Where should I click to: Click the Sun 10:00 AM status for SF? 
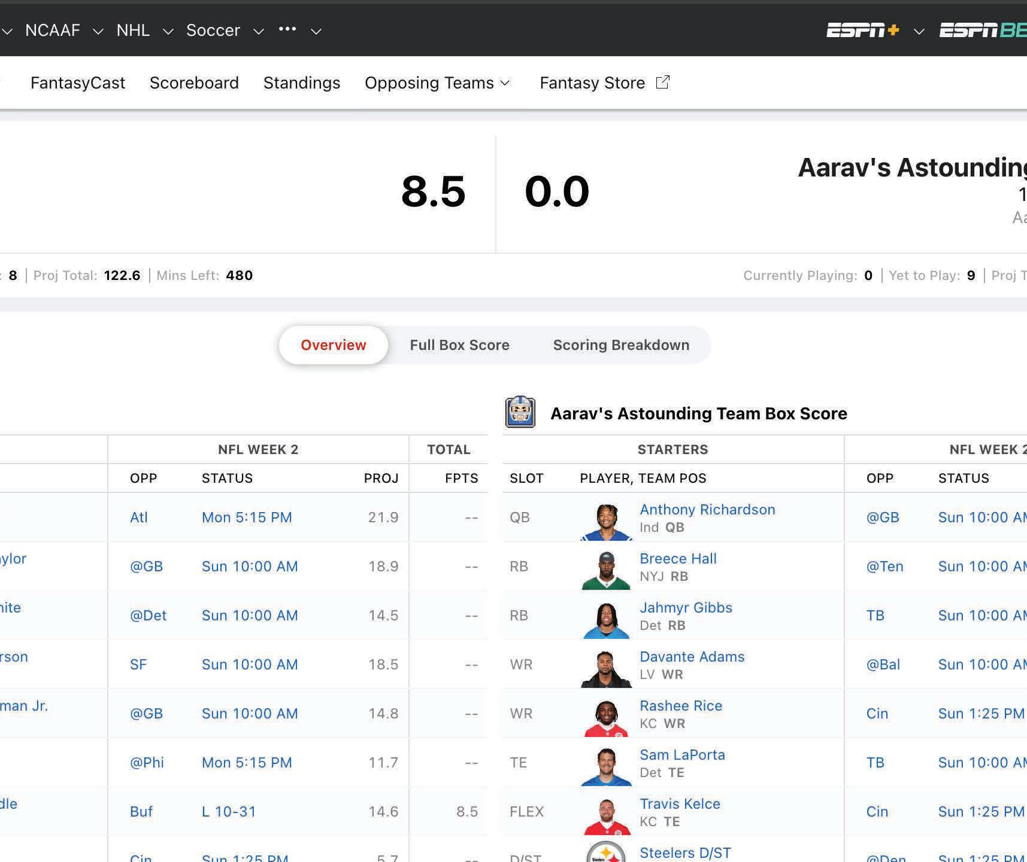click(x=250, y=665)
